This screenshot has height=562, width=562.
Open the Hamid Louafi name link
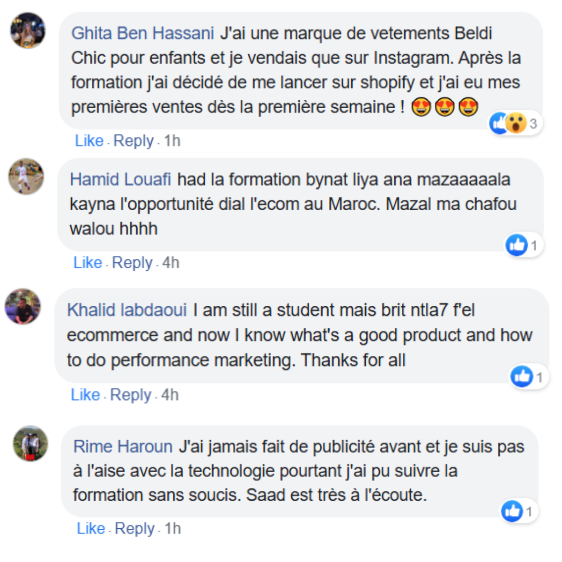(x=120, y=179)
